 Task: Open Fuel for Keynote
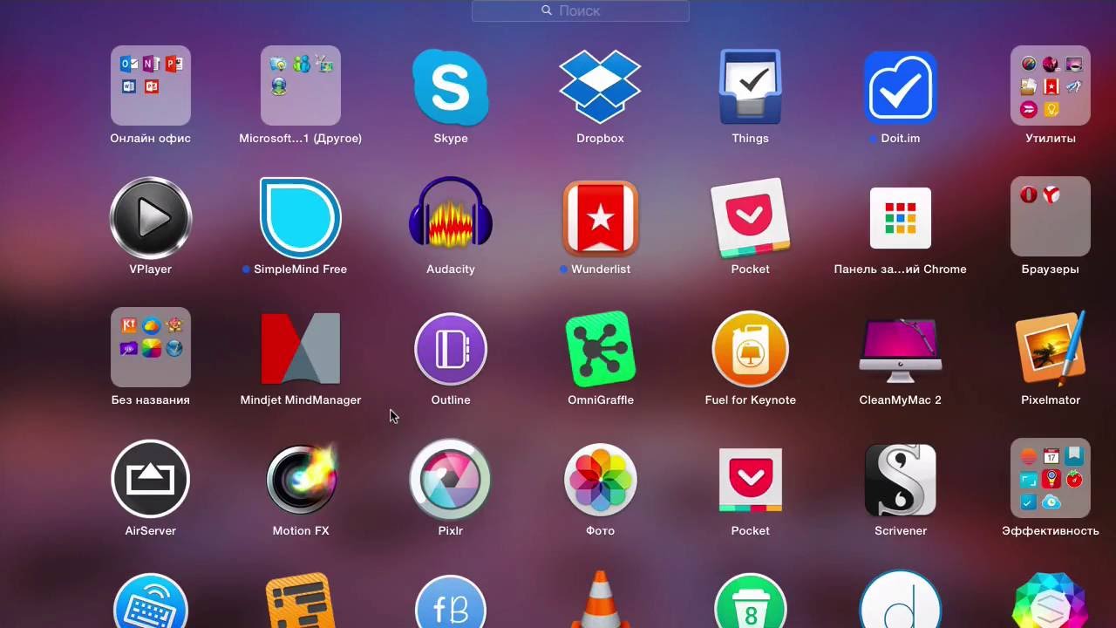751,348
